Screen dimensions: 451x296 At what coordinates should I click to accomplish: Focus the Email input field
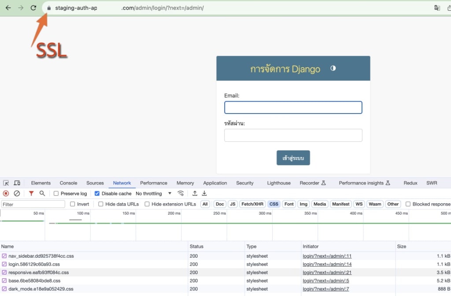(293, 107)
